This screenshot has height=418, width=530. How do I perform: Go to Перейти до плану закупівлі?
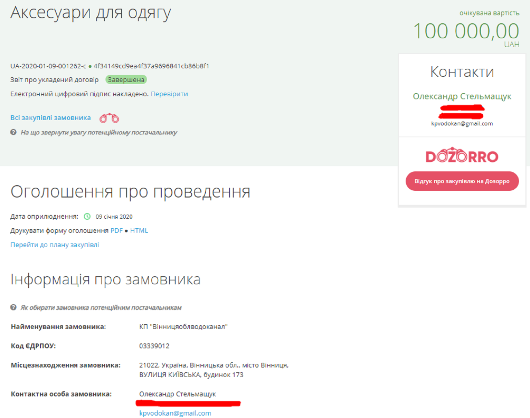(55, 245)
